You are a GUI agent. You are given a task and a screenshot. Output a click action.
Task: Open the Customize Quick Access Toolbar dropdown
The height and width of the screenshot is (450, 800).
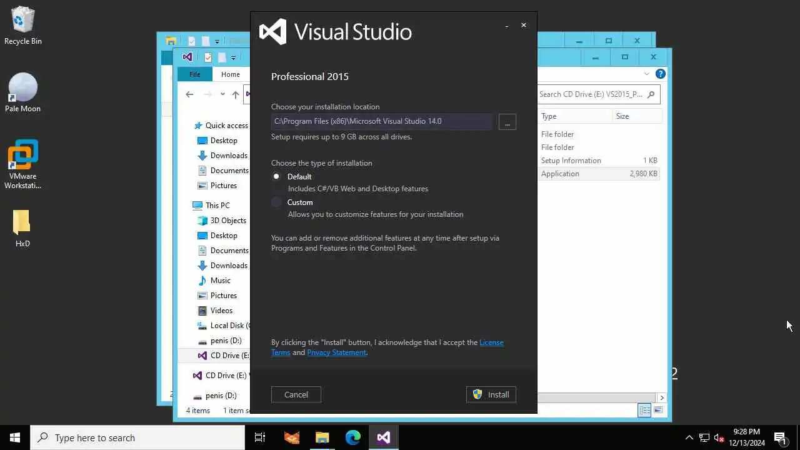pyautogui.click(x=233, y=57)
